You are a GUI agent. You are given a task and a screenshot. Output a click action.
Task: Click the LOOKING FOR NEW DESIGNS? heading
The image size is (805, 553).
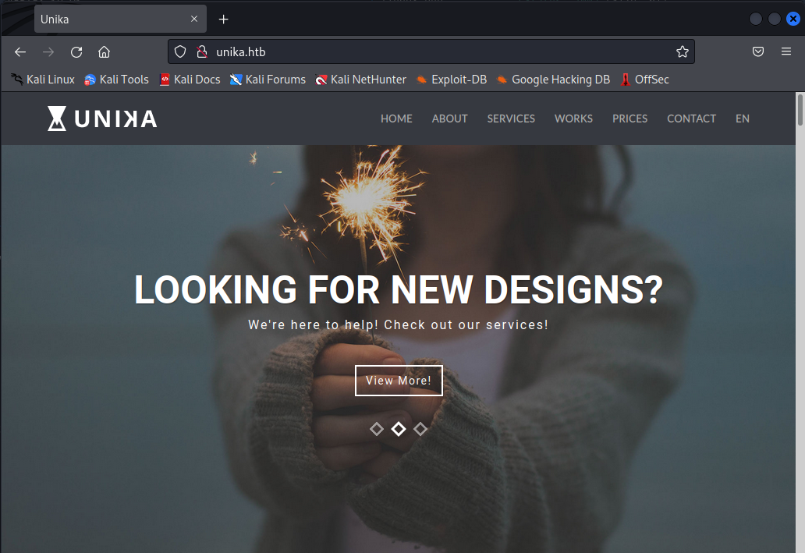[399, 289]
